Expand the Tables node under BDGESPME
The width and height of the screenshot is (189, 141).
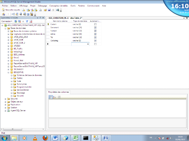[x=12, y=78]
